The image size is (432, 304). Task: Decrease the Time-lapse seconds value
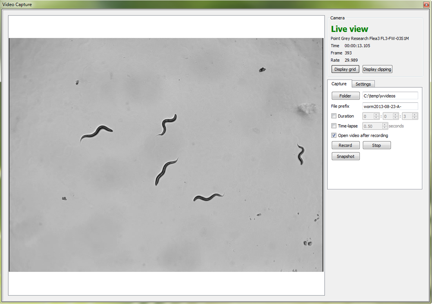click(x=385, y=128)
